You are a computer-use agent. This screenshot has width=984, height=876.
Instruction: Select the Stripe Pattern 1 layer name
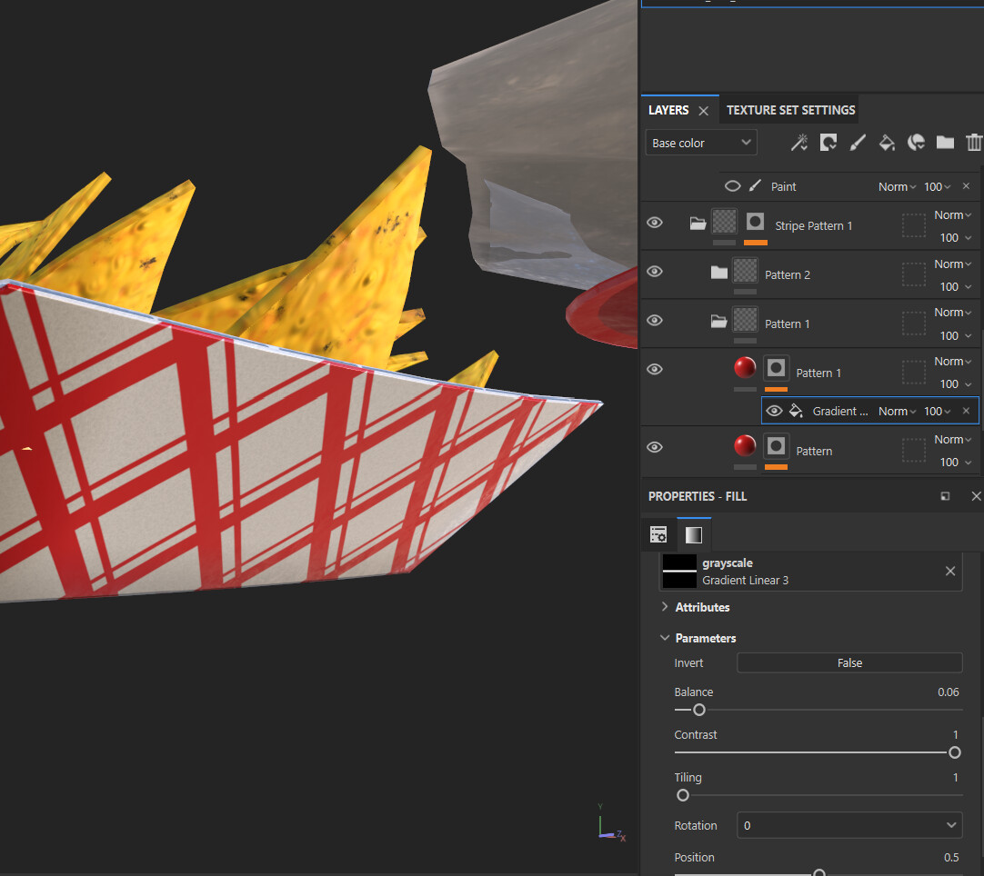click(813, 225)
